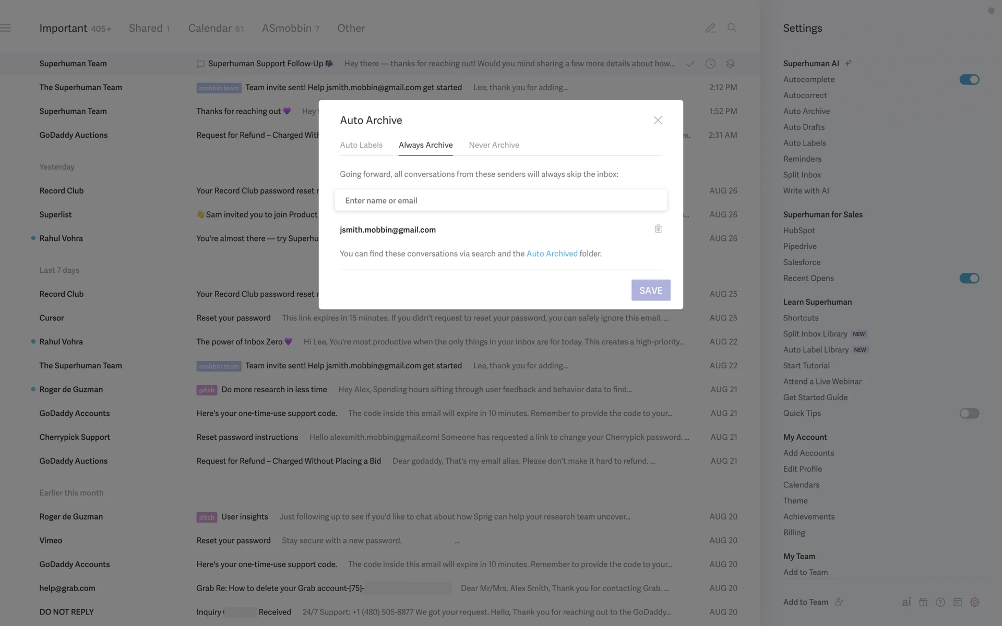Viewport: 1002px width, 626px height.
Task: Turn off Recent Opens toggle
Action: [x=969, y=278]
